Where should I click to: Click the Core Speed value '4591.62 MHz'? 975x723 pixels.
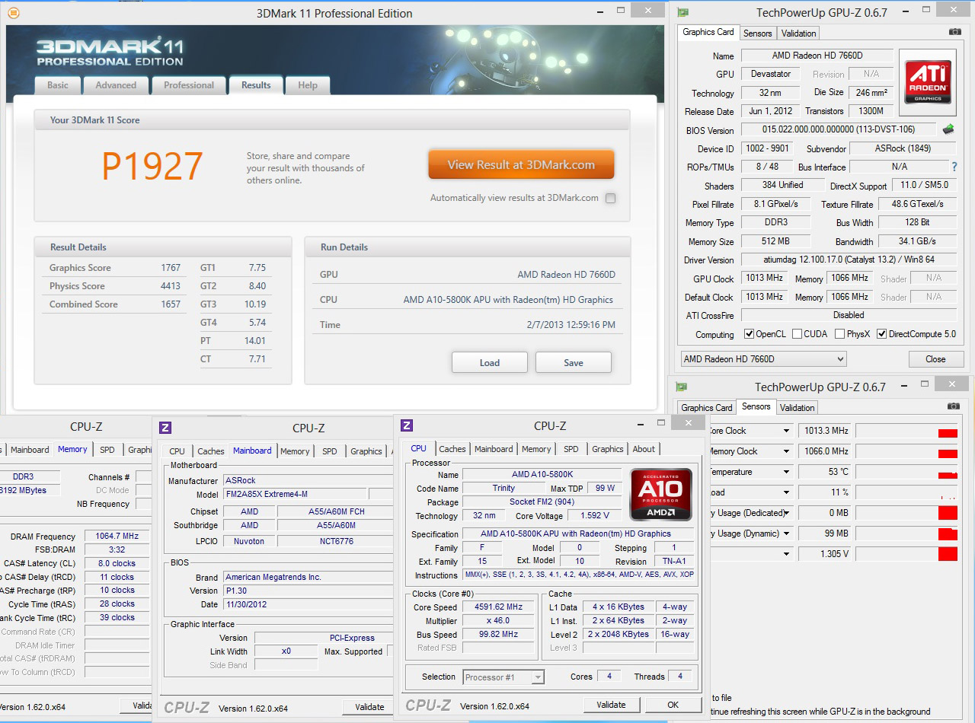tap(500, 607)
